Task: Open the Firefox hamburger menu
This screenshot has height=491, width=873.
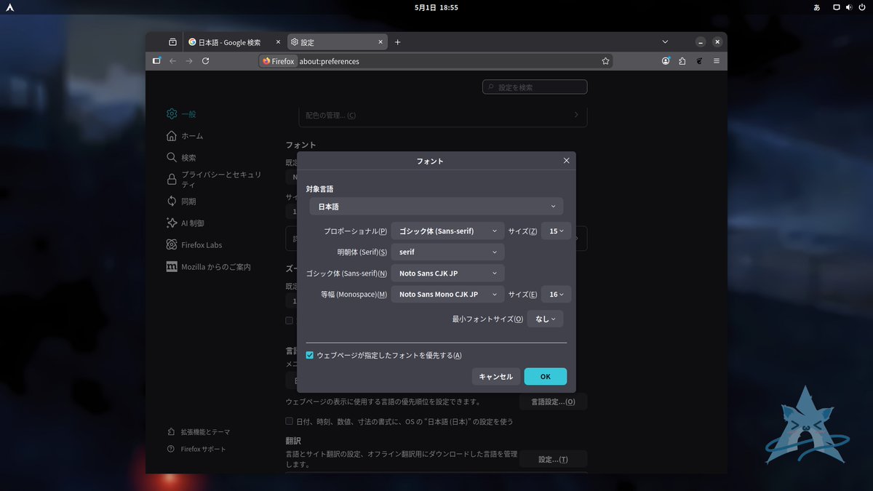Action: pos(717,61)
